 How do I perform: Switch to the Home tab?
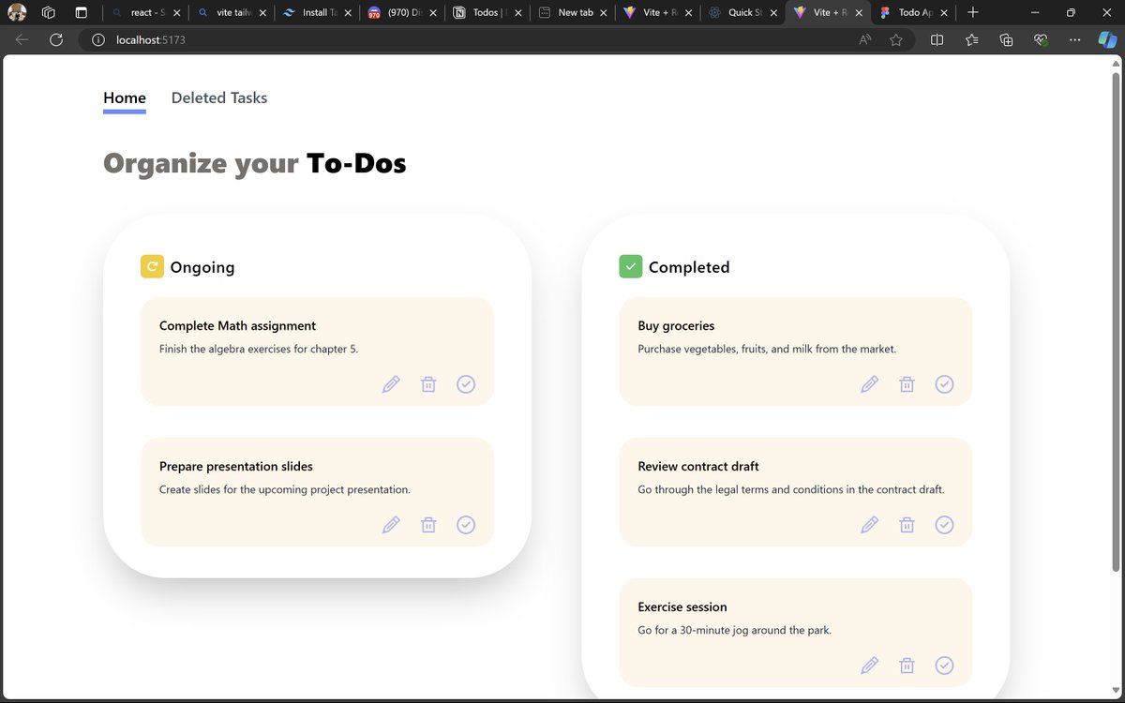[125, 97]
